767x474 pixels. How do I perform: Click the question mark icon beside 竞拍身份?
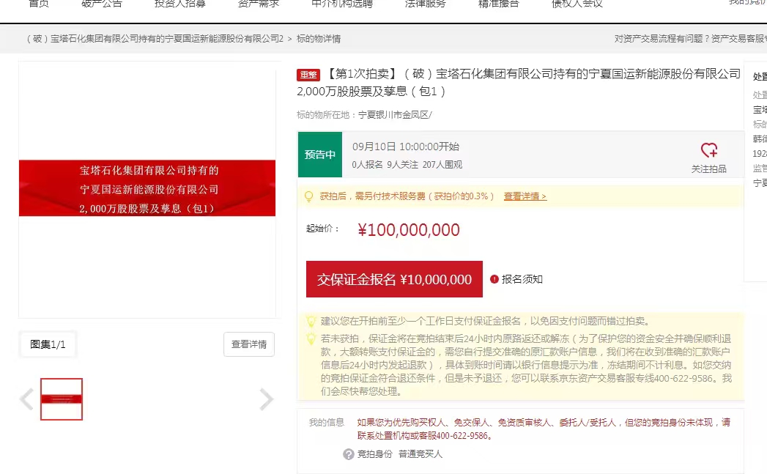click(348, 454)
